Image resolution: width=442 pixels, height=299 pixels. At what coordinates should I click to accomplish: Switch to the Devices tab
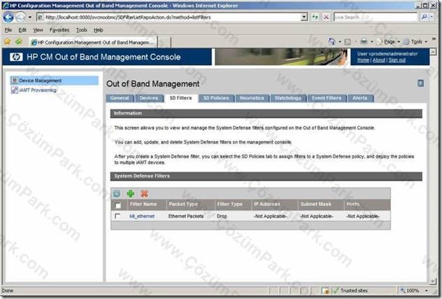[148, 98]
